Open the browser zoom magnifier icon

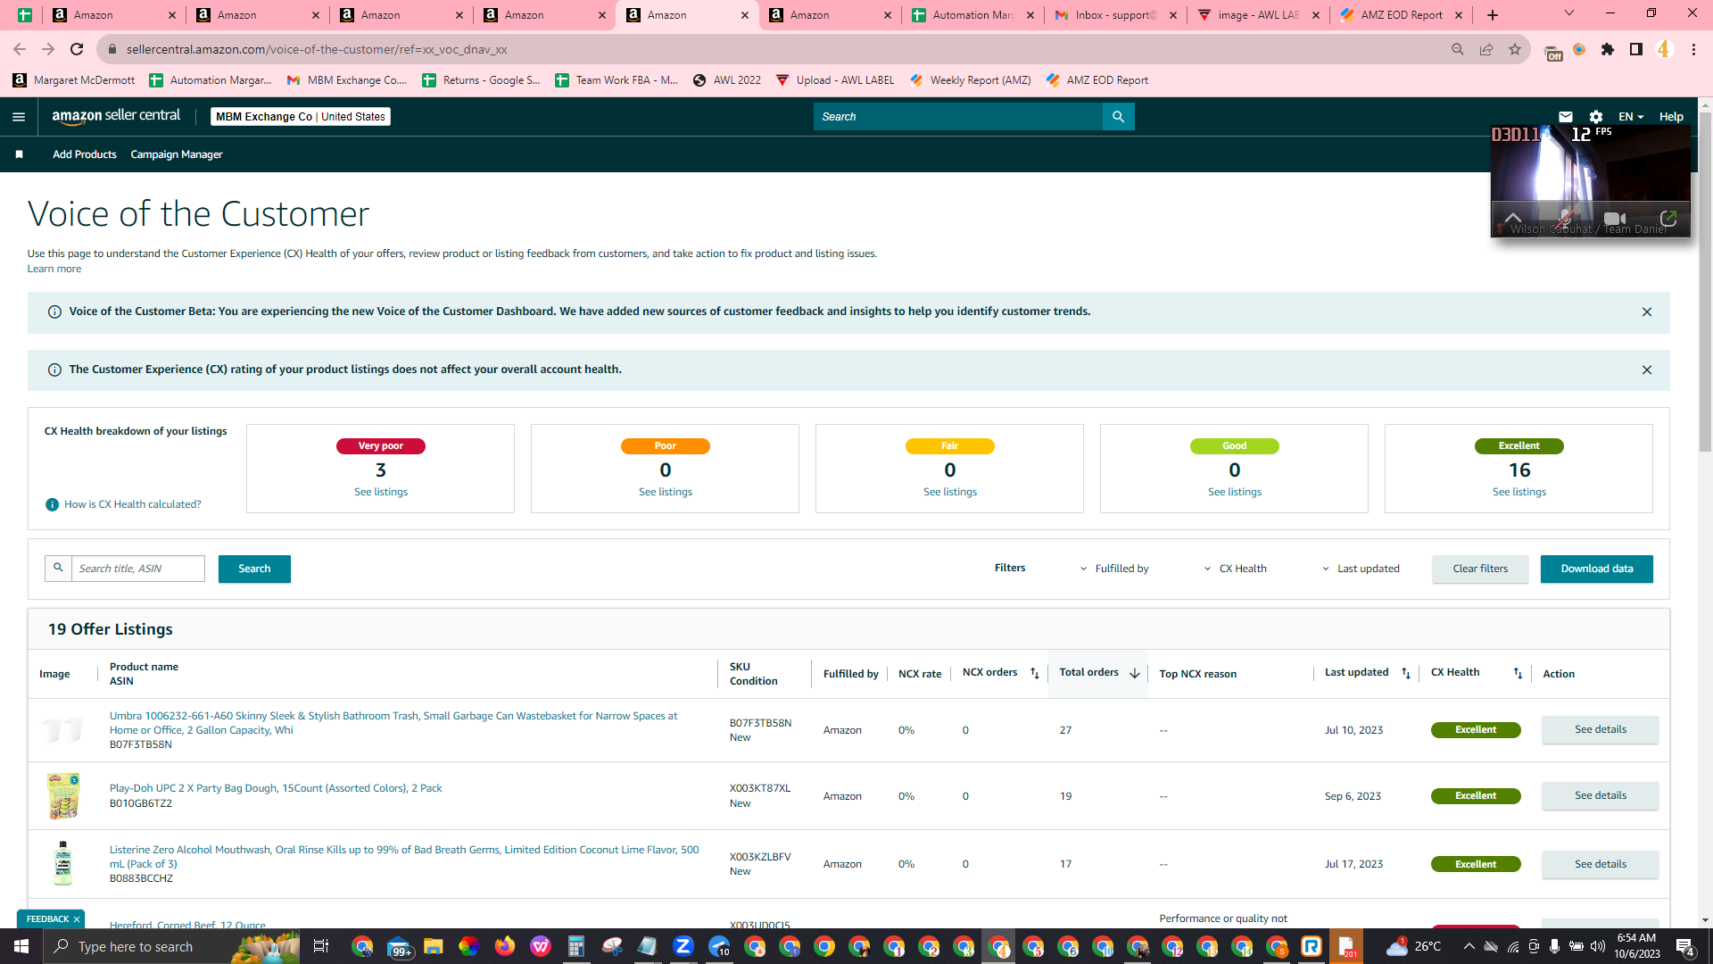(1458, 50)
